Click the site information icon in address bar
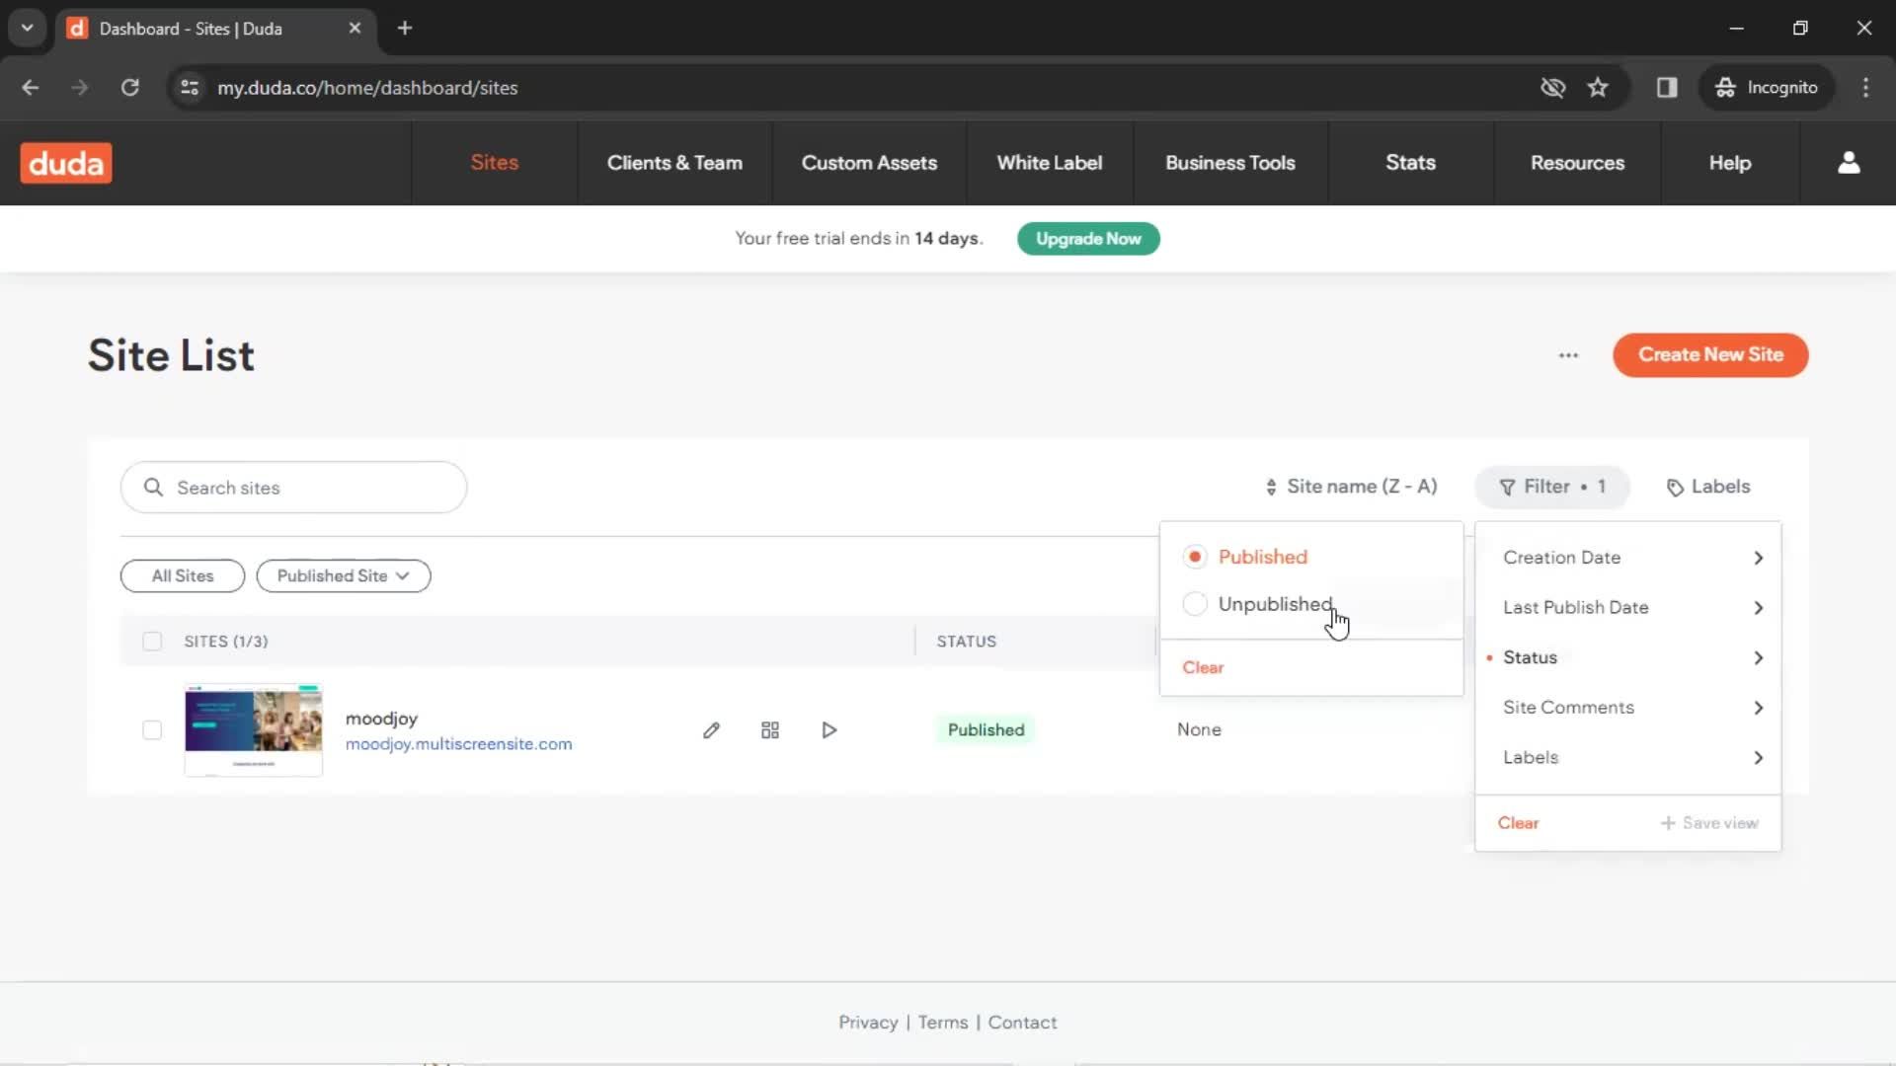This screenshot has width=1896, height=1066. 190,88
